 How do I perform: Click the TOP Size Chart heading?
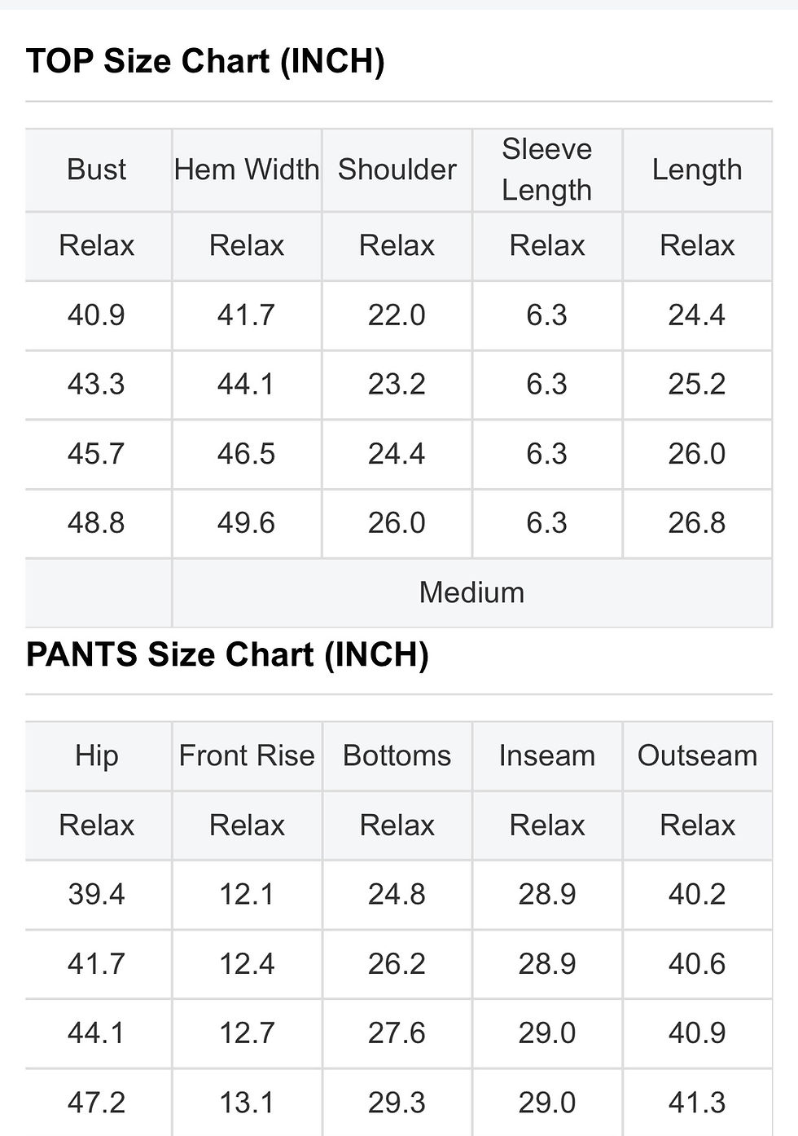pos(205,61)
